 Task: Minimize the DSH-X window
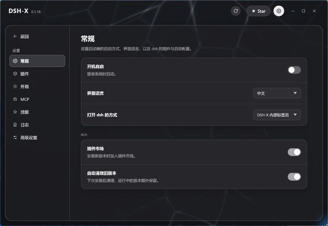tap(293, 11)
